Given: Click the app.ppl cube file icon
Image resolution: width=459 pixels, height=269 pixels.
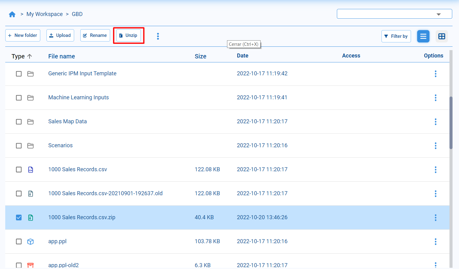Looking at the screenshot, I should [30, 242].
